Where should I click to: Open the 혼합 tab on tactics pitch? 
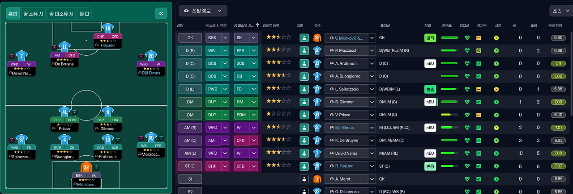13,14
